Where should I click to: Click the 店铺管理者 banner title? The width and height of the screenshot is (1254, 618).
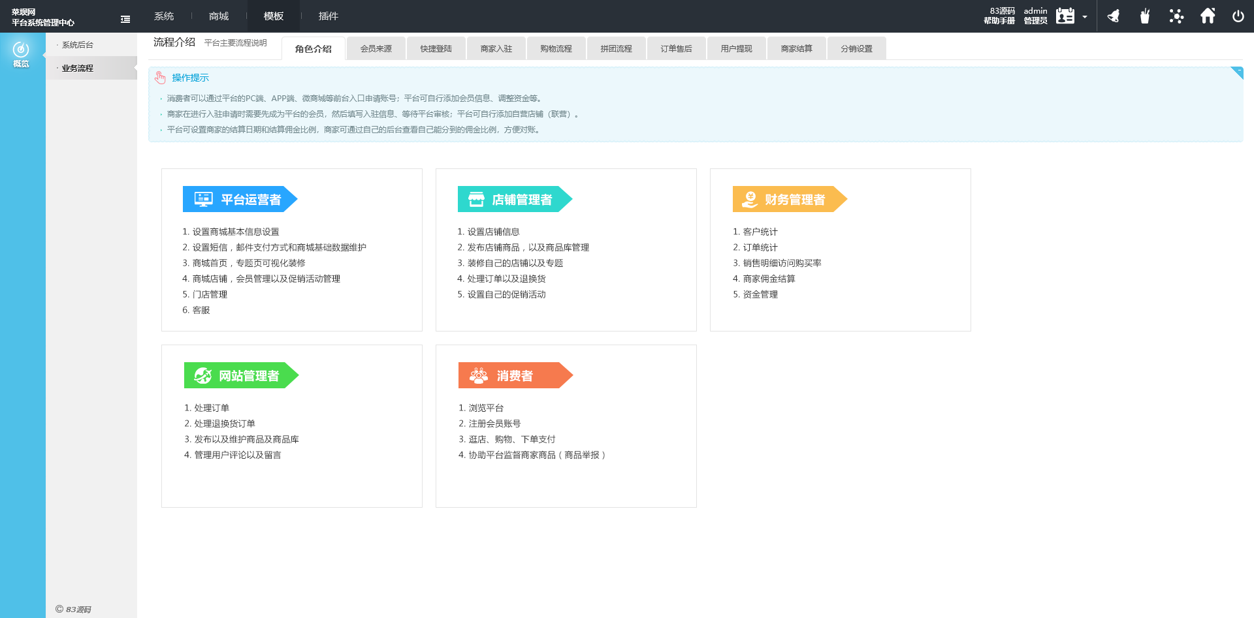[522, 200]
